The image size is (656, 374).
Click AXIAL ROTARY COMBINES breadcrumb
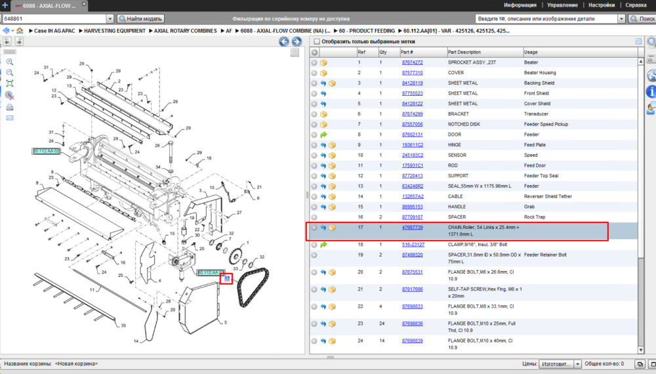186,31
